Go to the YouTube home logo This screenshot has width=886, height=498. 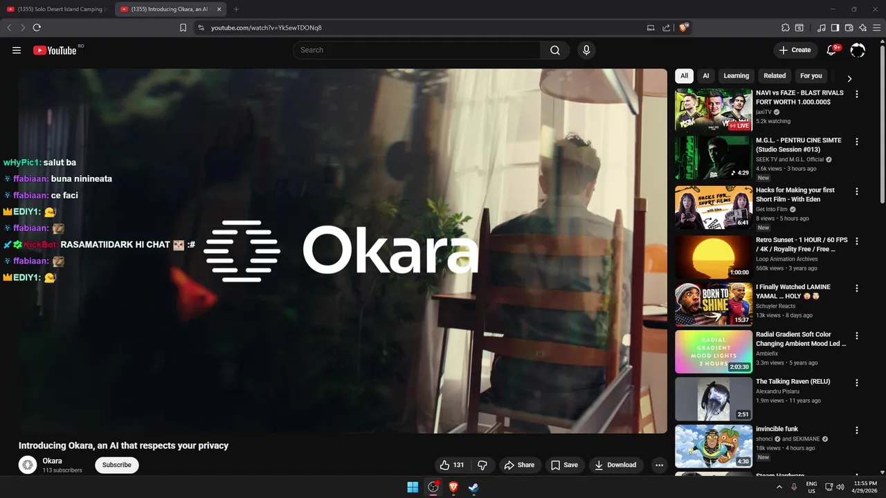click(55, 50)
